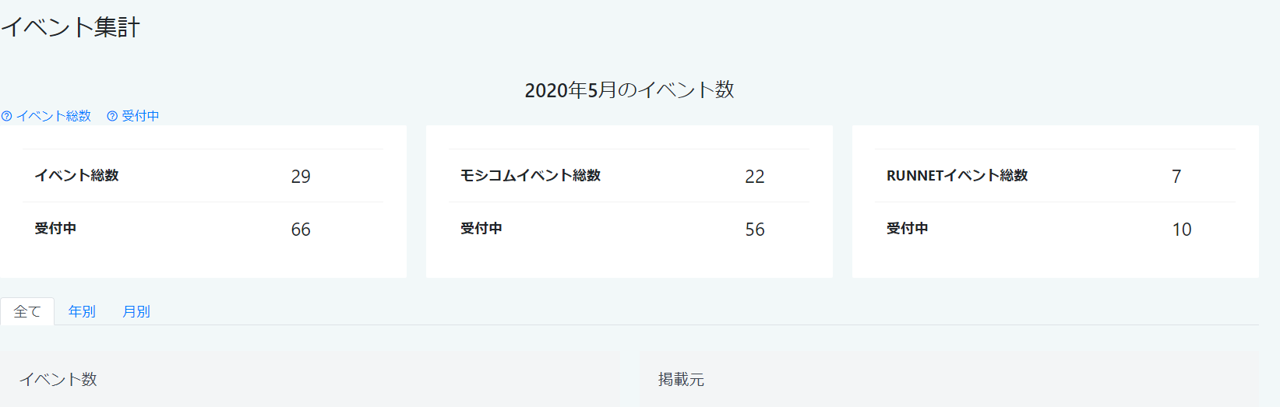1280x407 pixels.
Task: Click the question mark icon beside イベント総数
Action: click(6, 116)
